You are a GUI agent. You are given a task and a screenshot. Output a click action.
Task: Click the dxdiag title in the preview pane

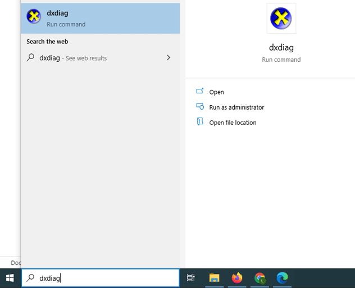pos(281,48)
